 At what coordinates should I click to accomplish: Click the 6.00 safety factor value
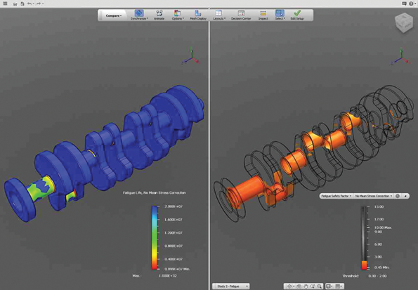pos(378,244)
